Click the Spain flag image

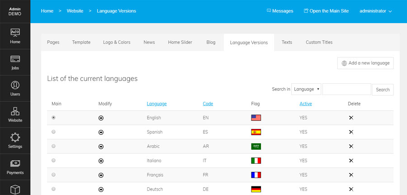tap(256, 132)
